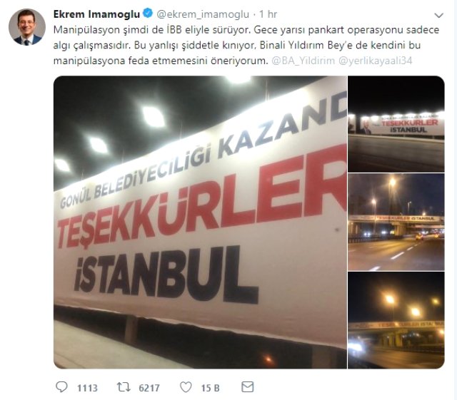Like the tweet with heart icon

click(x=186, y=387)
